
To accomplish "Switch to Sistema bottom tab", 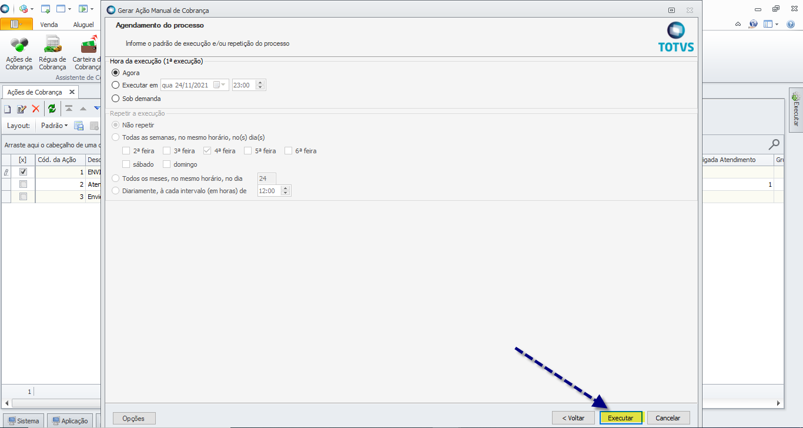I will [x=23, y=420].
